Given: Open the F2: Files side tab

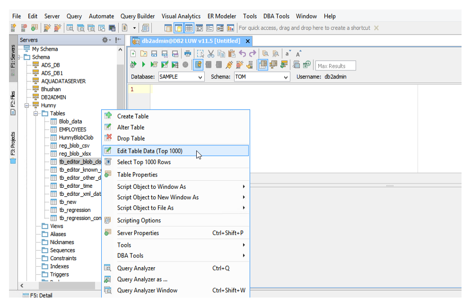Looking at the screenshot, I should tap(13, 100).
